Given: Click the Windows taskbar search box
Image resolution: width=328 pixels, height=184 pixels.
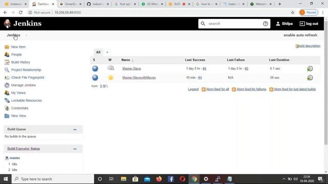Looking at the screenshot, I should coord(53,179).
